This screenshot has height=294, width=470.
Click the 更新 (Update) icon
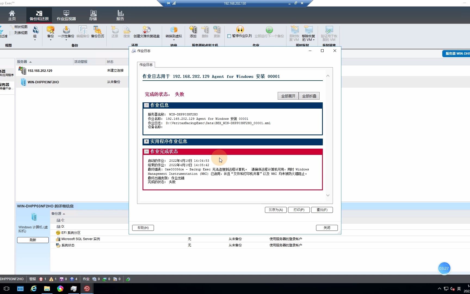pyautogui.click(x=217, y=33)
